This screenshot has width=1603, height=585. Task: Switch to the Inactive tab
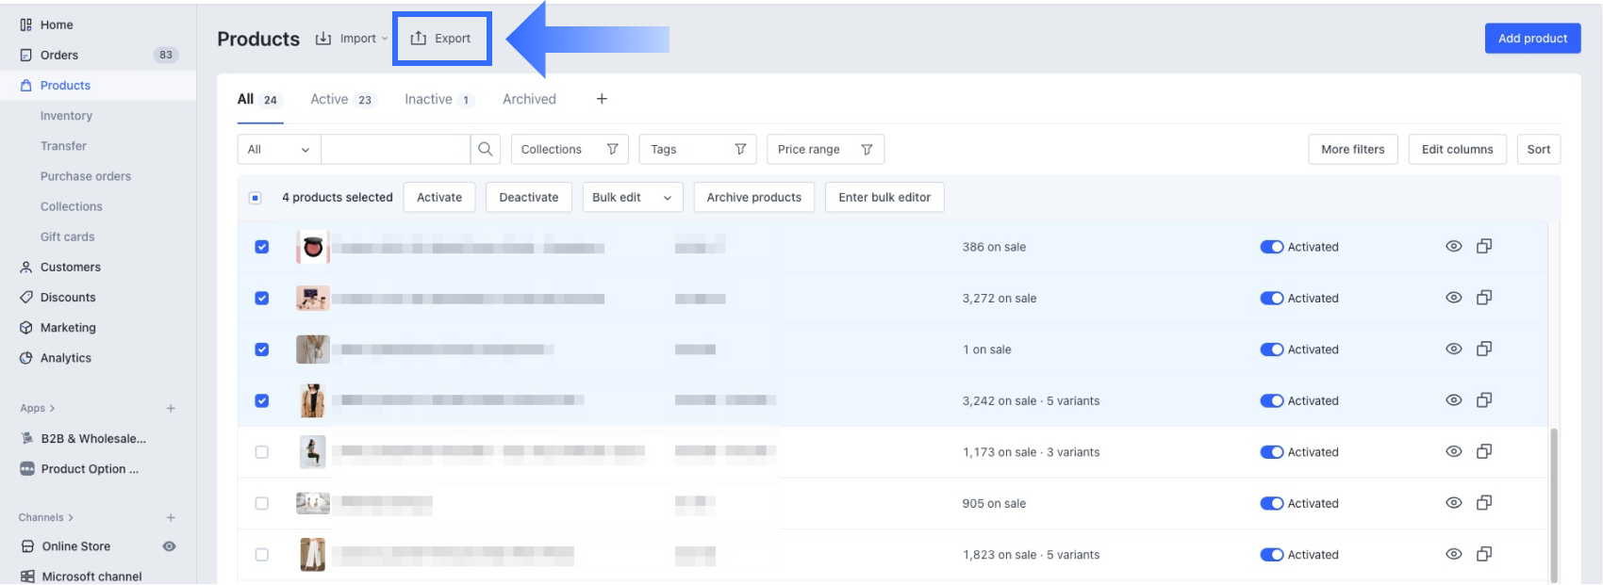click(x=438, y=99)
